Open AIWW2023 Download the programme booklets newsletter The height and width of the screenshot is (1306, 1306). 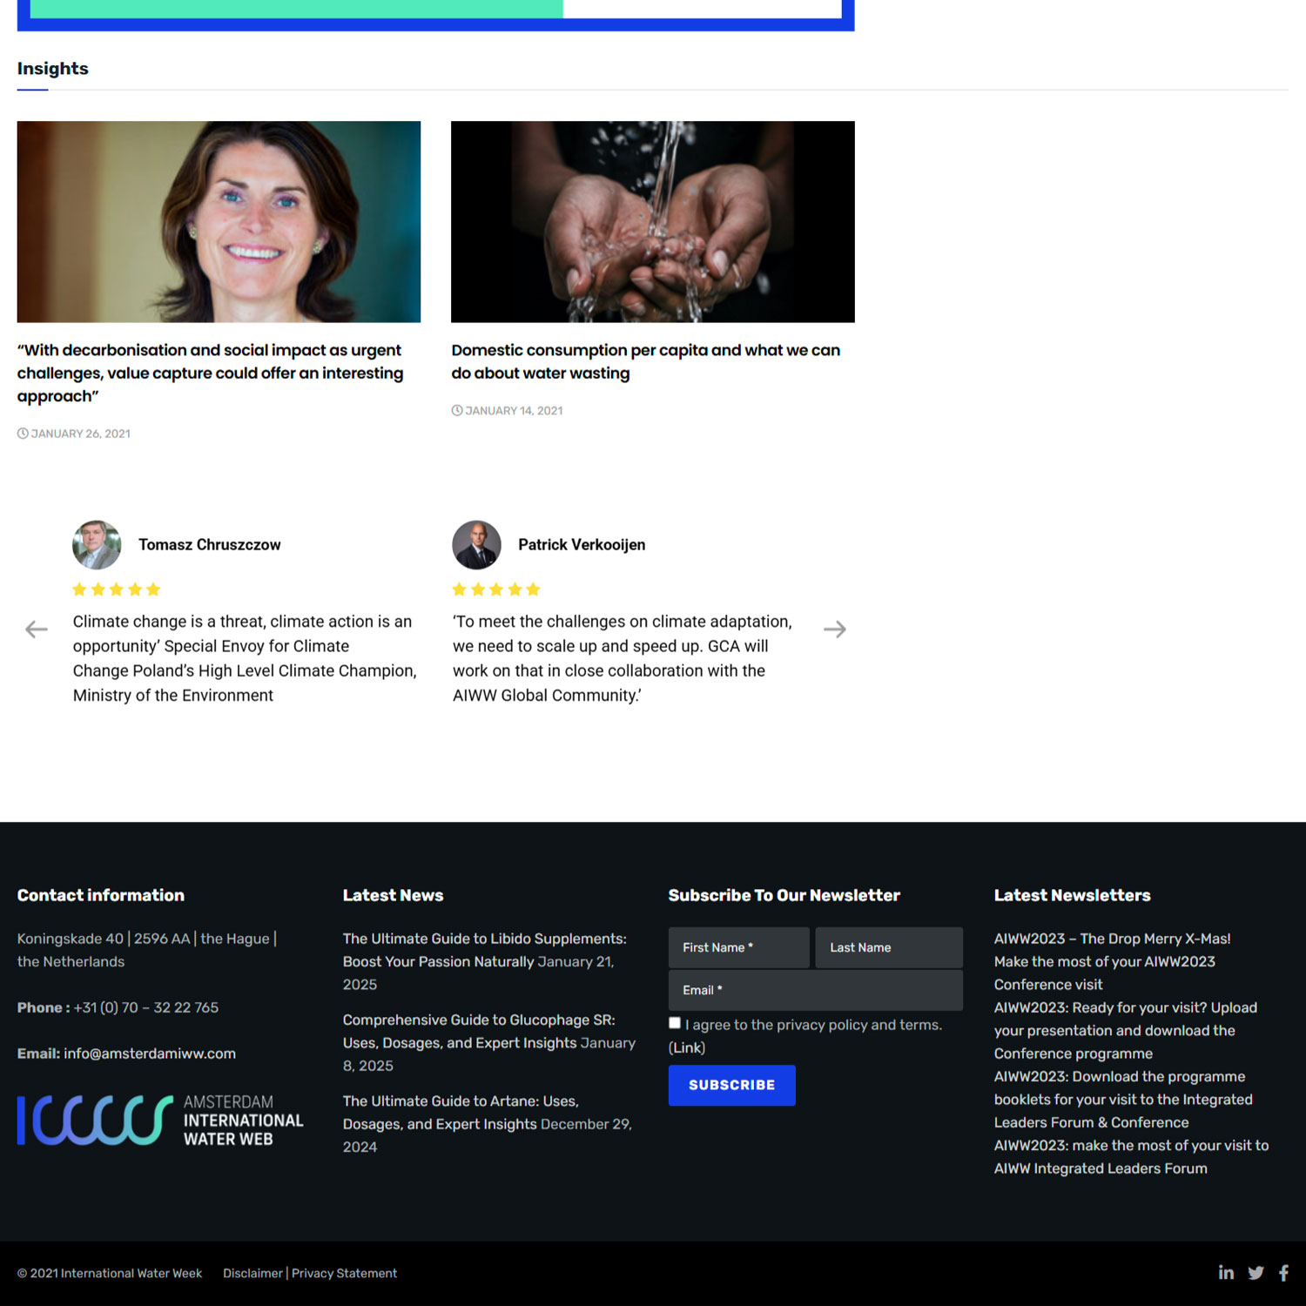[x=1123, y=1100]
